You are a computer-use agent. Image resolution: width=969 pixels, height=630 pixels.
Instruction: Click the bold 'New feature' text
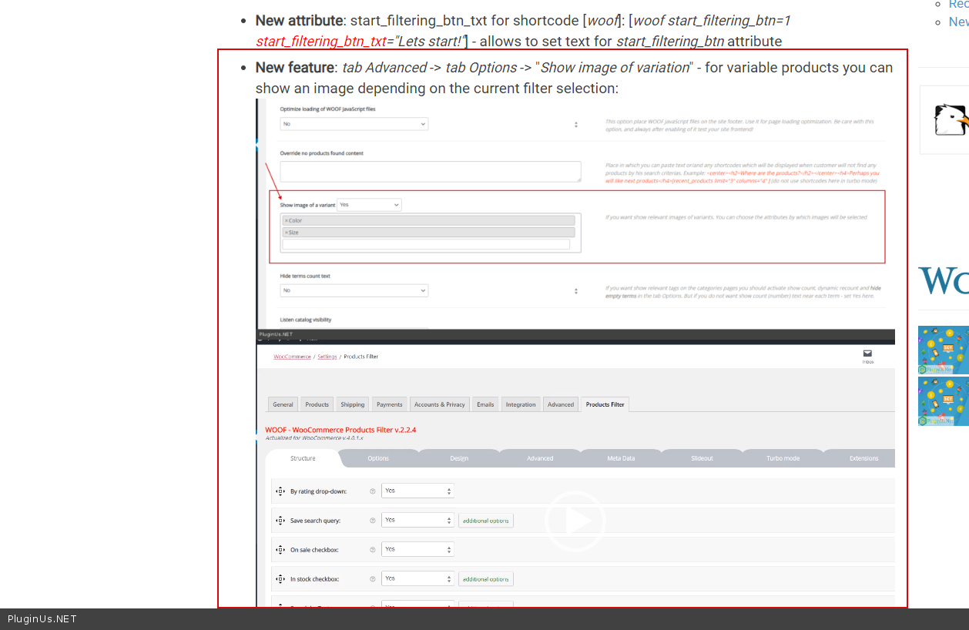(x=295, y=68)
